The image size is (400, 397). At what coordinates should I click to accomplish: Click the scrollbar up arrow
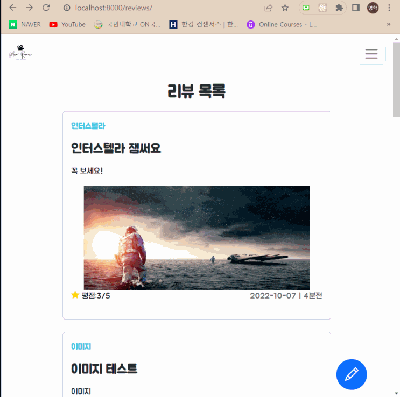[396, 39]
